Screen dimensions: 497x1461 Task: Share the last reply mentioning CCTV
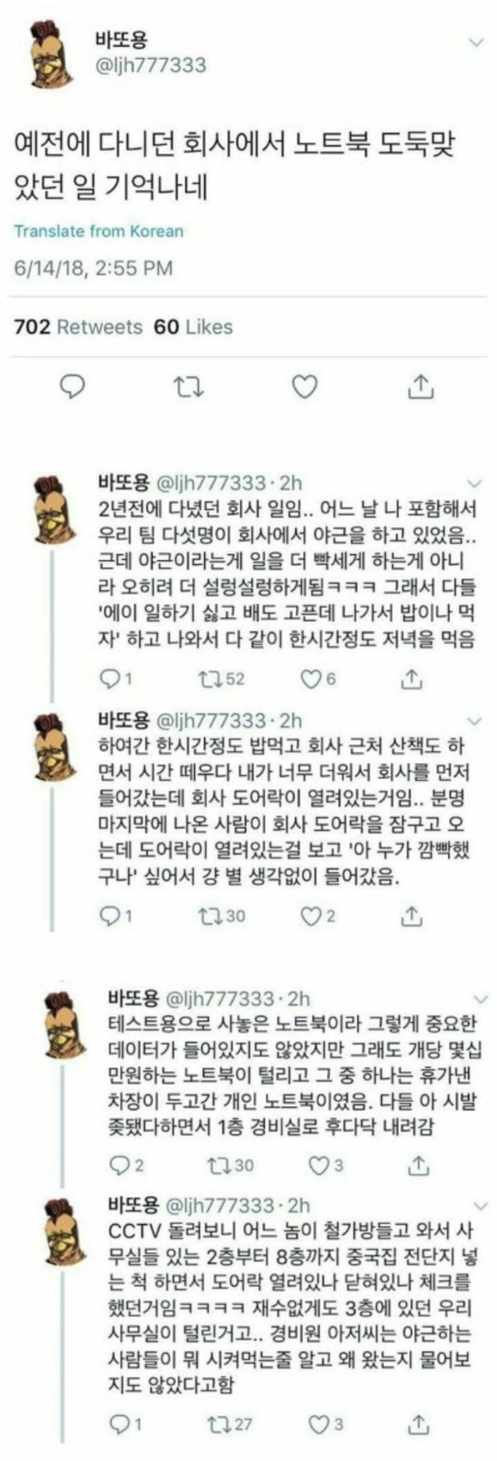point(419,1423)
